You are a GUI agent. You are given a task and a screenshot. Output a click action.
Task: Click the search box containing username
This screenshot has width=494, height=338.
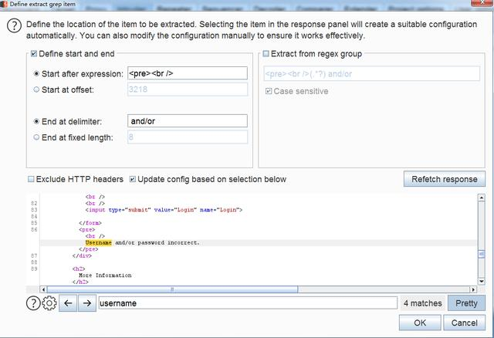(x=248, y=303)
